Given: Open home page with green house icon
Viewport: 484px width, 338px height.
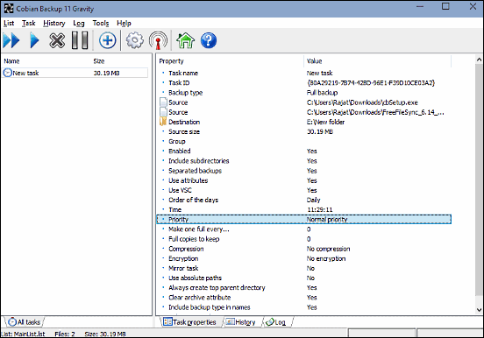Looking at the screenshot, I should click(185, 40).
